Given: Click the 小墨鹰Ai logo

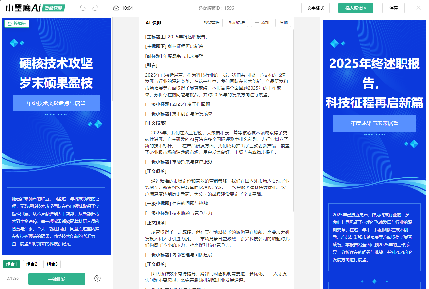Looking at the screenshot, I should 23,8.
